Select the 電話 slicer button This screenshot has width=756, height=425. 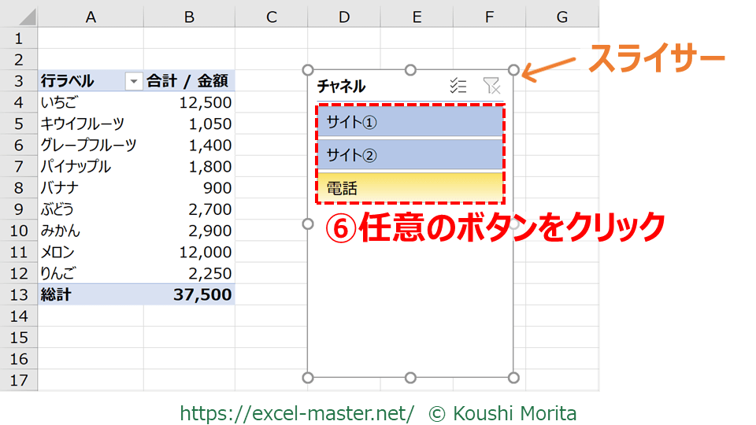409,188
